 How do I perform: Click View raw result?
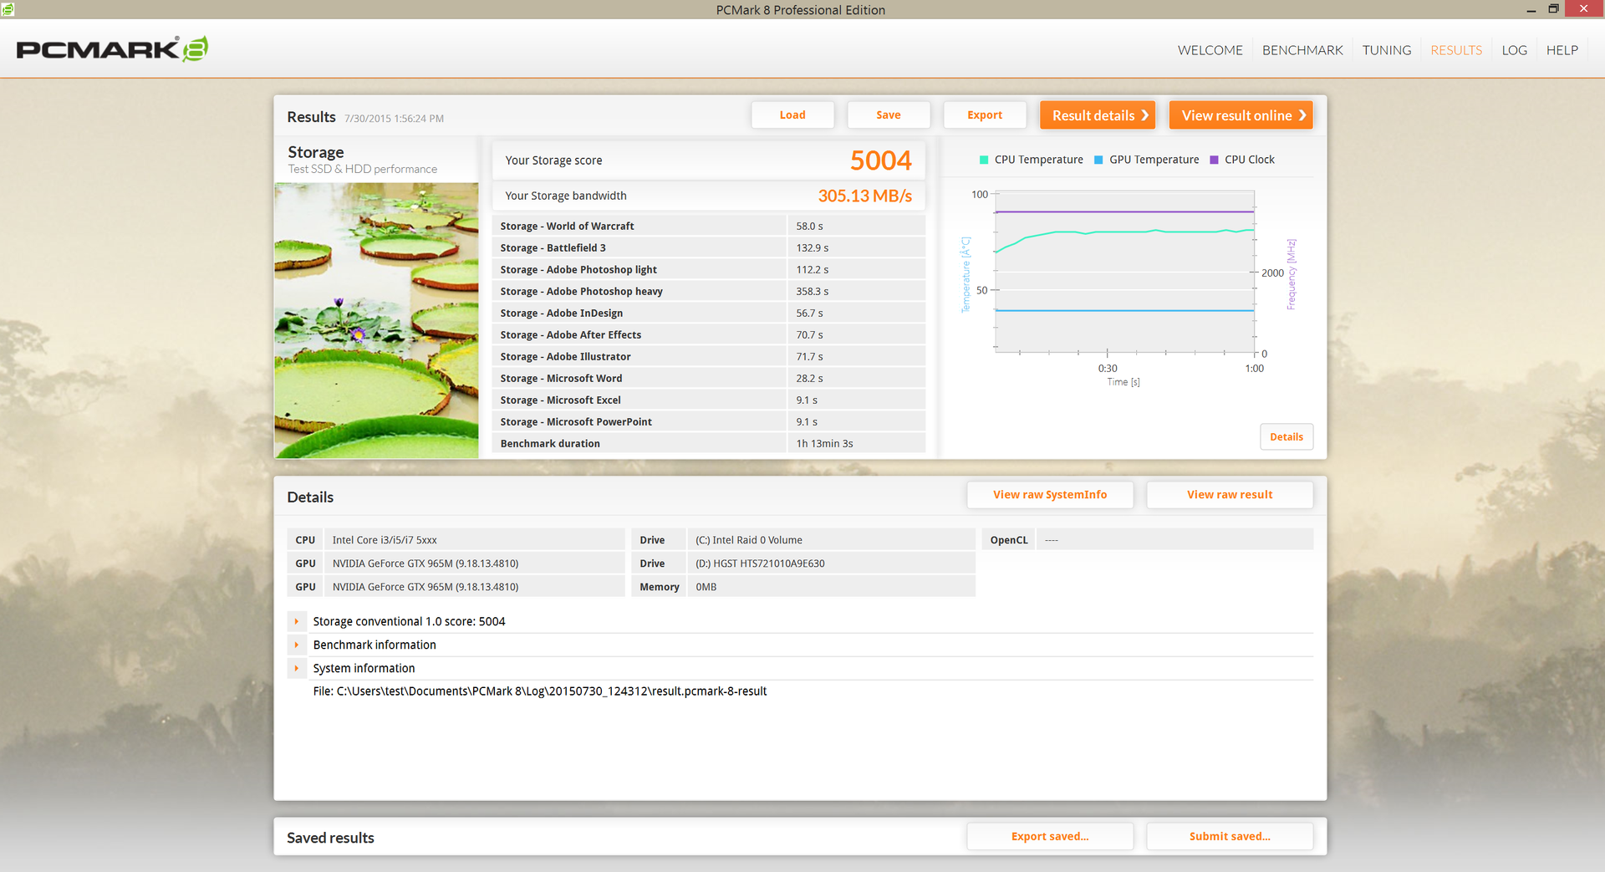pos(1230,495)
